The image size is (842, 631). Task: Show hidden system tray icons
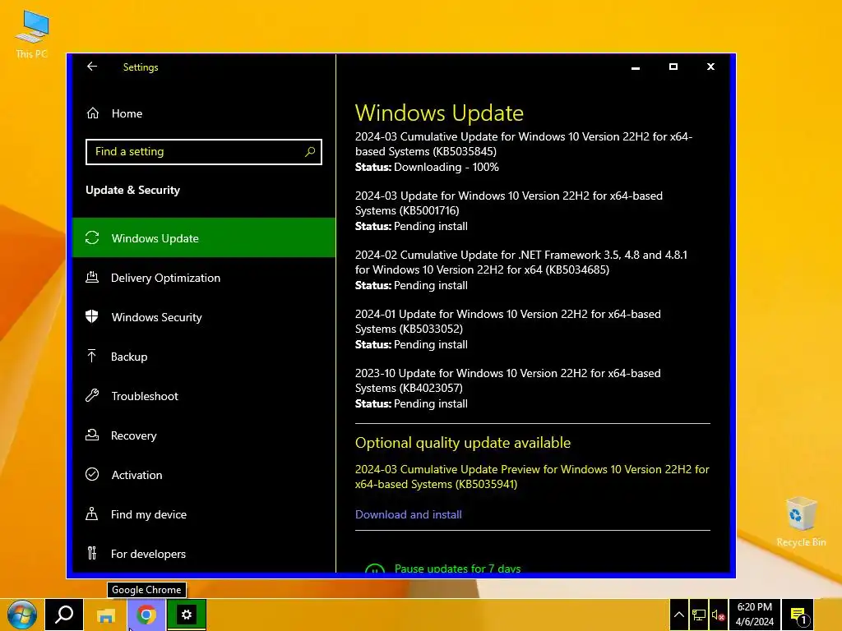click(678, 615)
